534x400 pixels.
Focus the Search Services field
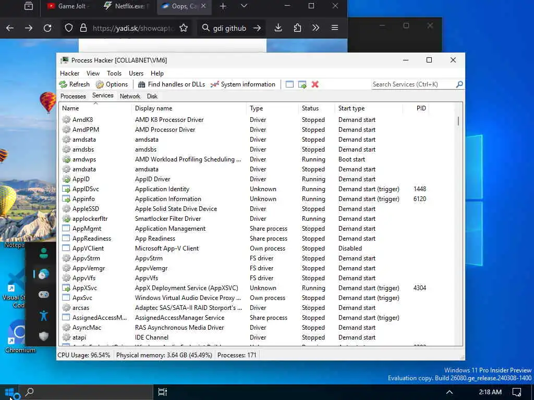point(414,84)
